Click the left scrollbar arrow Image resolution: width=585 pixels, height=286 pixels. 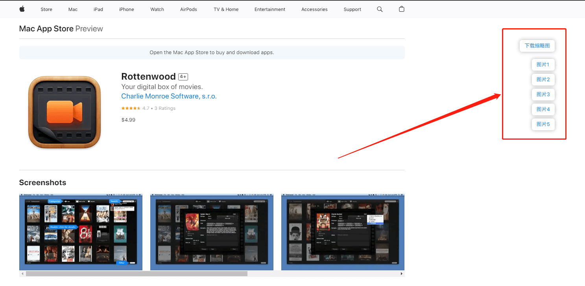click(x=22, y=273)
